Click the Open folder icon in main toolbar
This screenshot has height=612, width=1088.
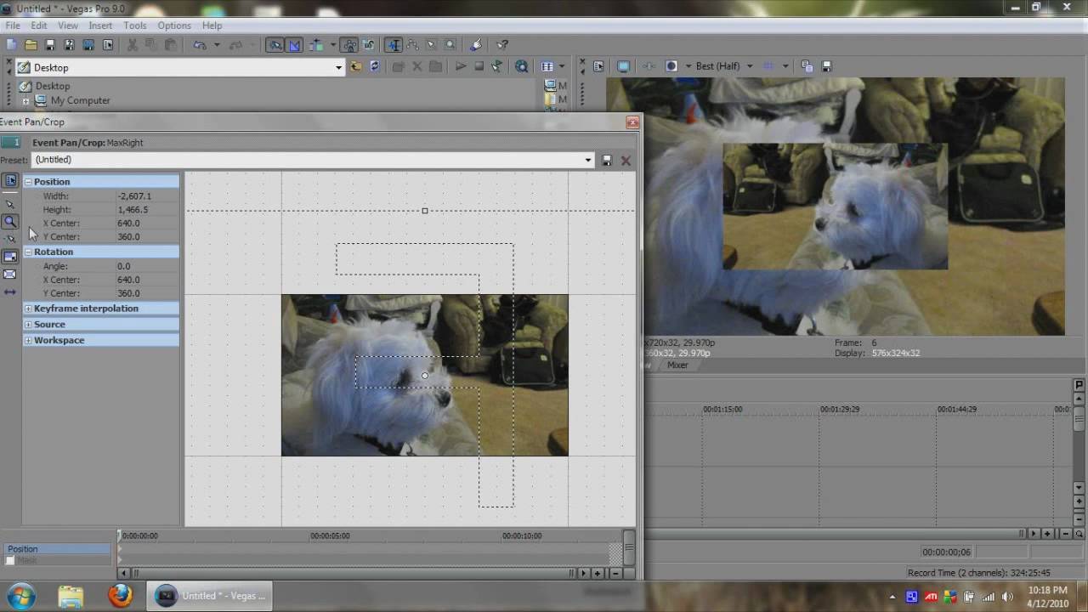click(31, 45)
